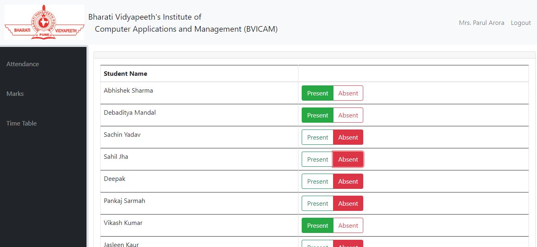Mark Jasleen Kaur as Absent
Screen dimensions: 537x247
click(x=348, y=245)
